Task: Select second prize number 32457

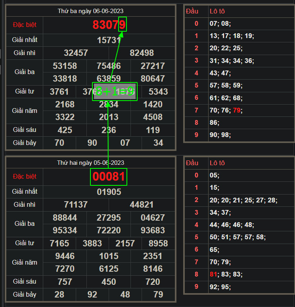Action: [x=76, y=53]
